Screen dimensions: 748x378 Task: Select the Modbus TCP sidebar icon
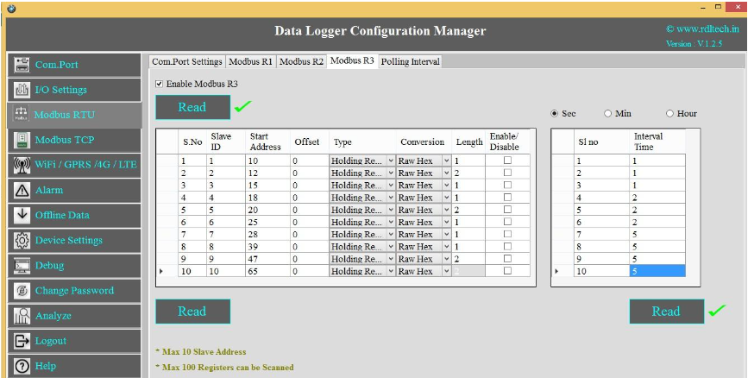(x=22, y=140)
